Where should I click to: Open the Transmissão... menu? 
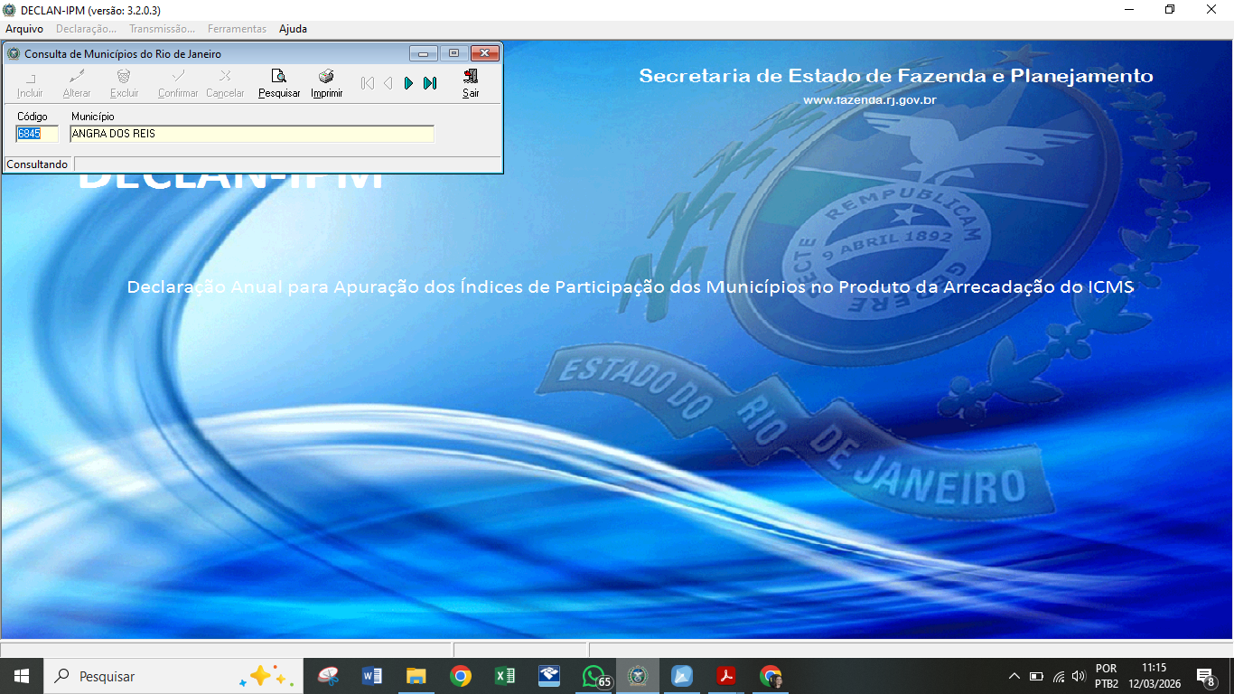pos(162,29)
